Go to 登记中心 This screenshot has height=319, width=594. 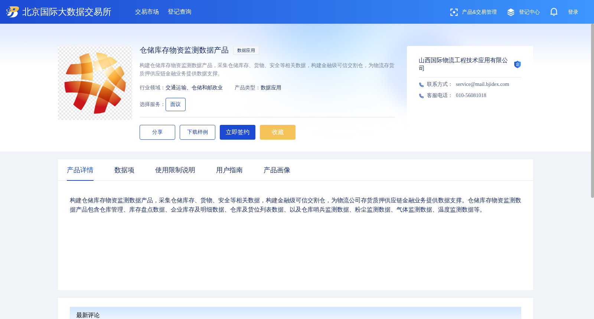click(x=529, y=12)
